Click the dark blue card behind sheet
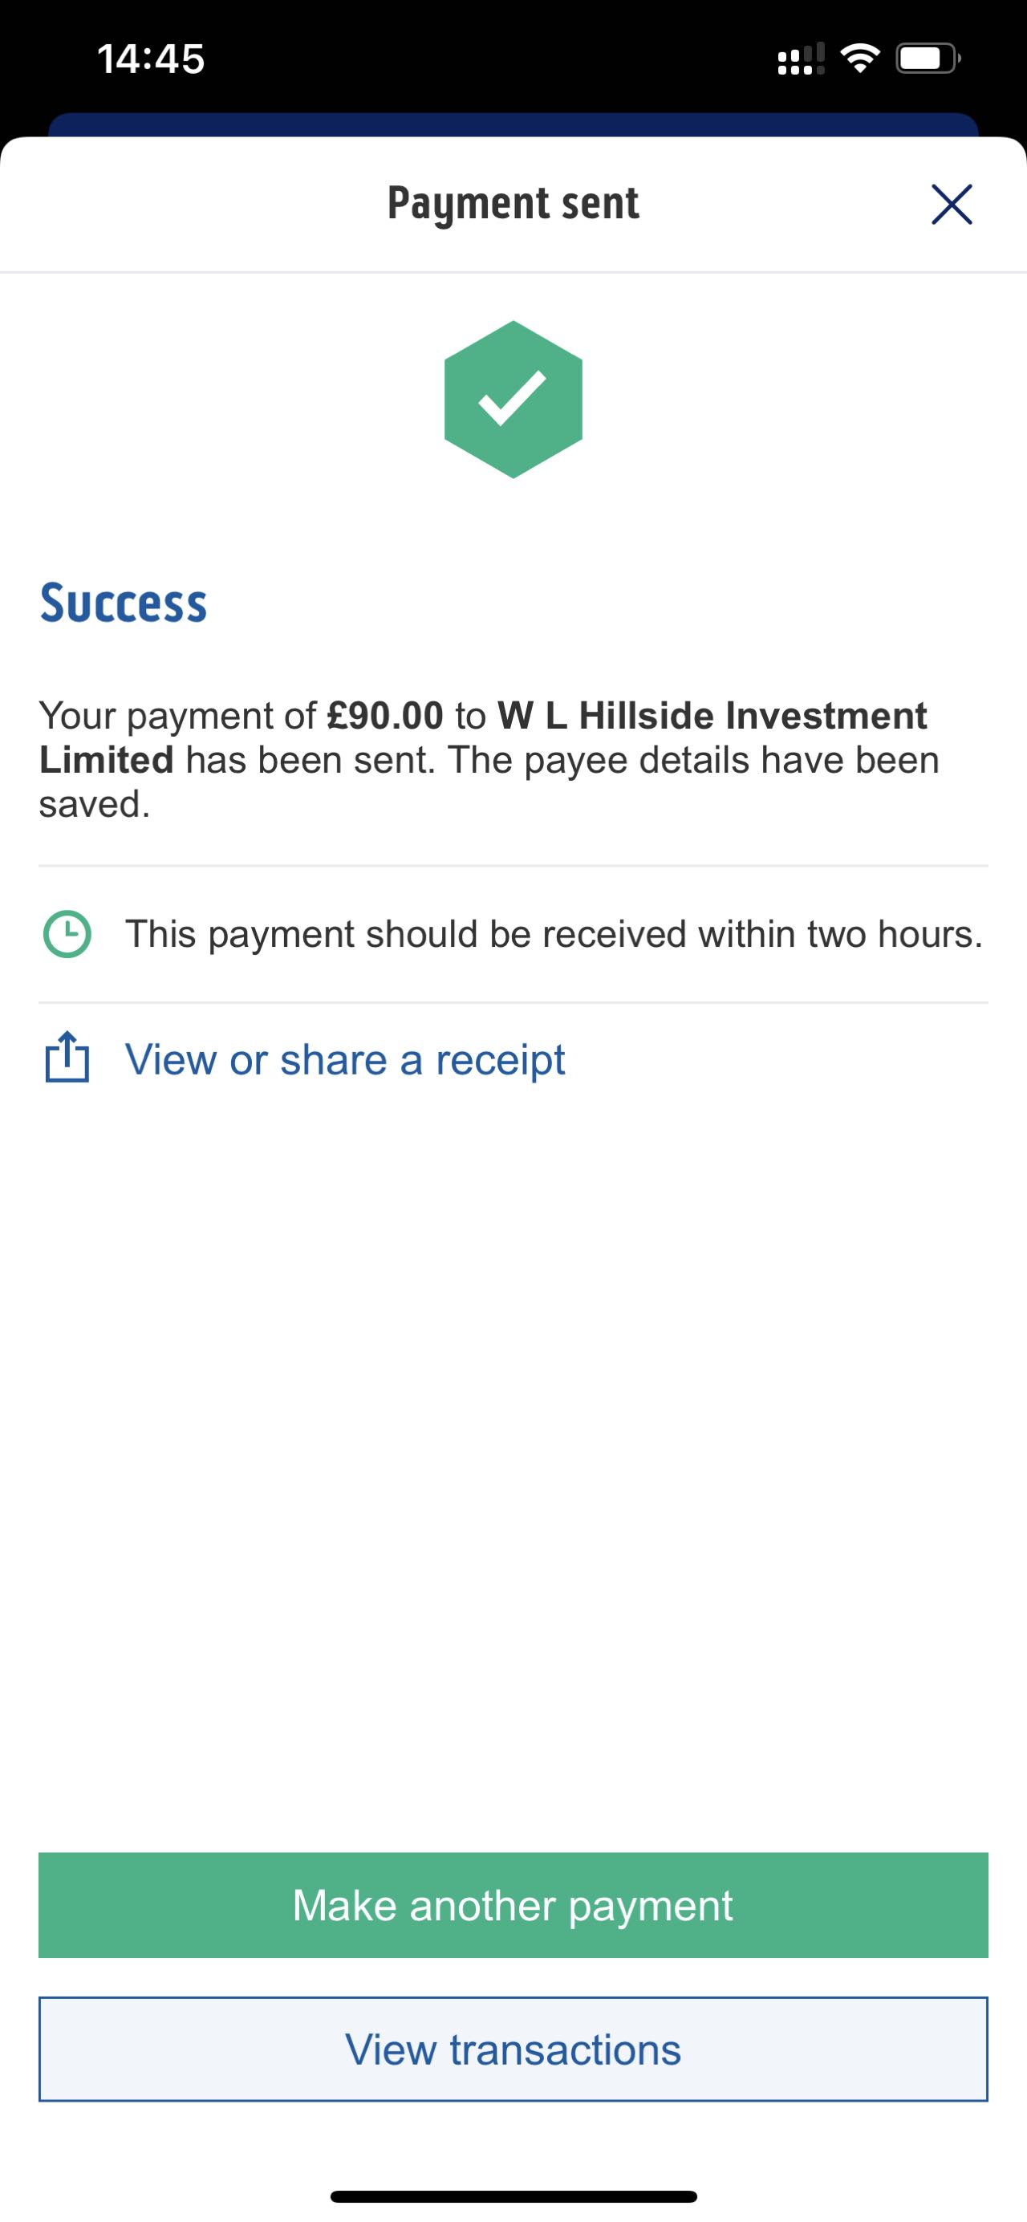 (513, 125)
